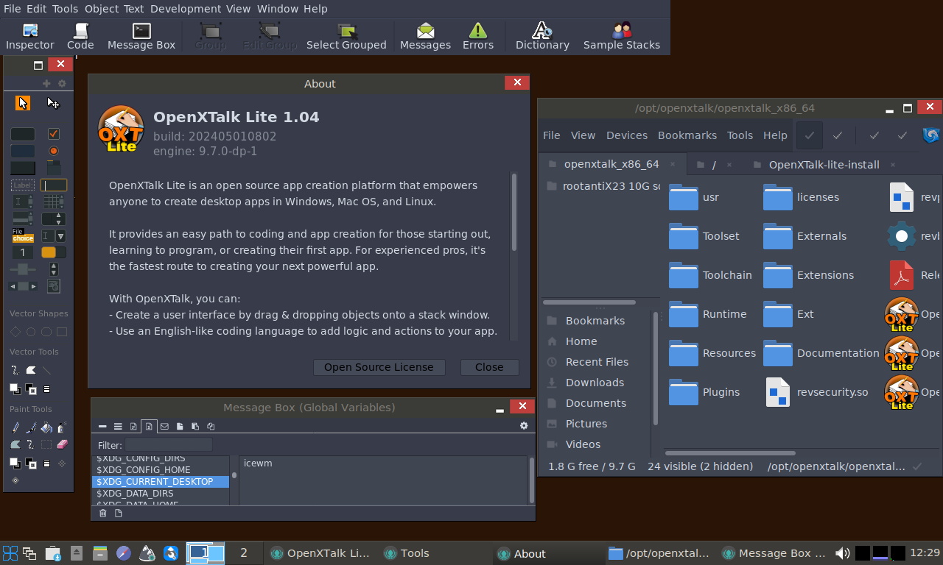
Task: Click the plus icon in Tools palette
Action: (x=46, y=84)
